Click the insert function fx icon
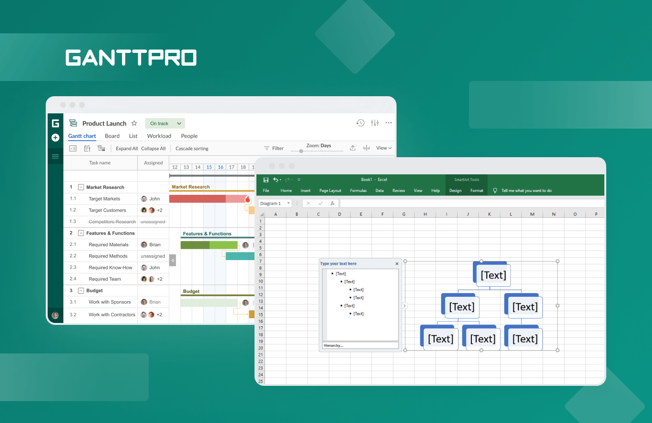 333,203
